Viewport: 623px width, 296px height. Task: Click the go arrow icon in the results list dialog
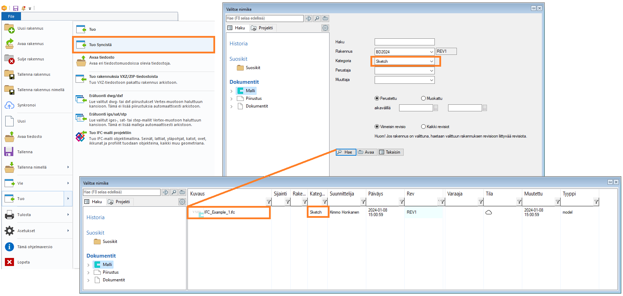(165, 192)
